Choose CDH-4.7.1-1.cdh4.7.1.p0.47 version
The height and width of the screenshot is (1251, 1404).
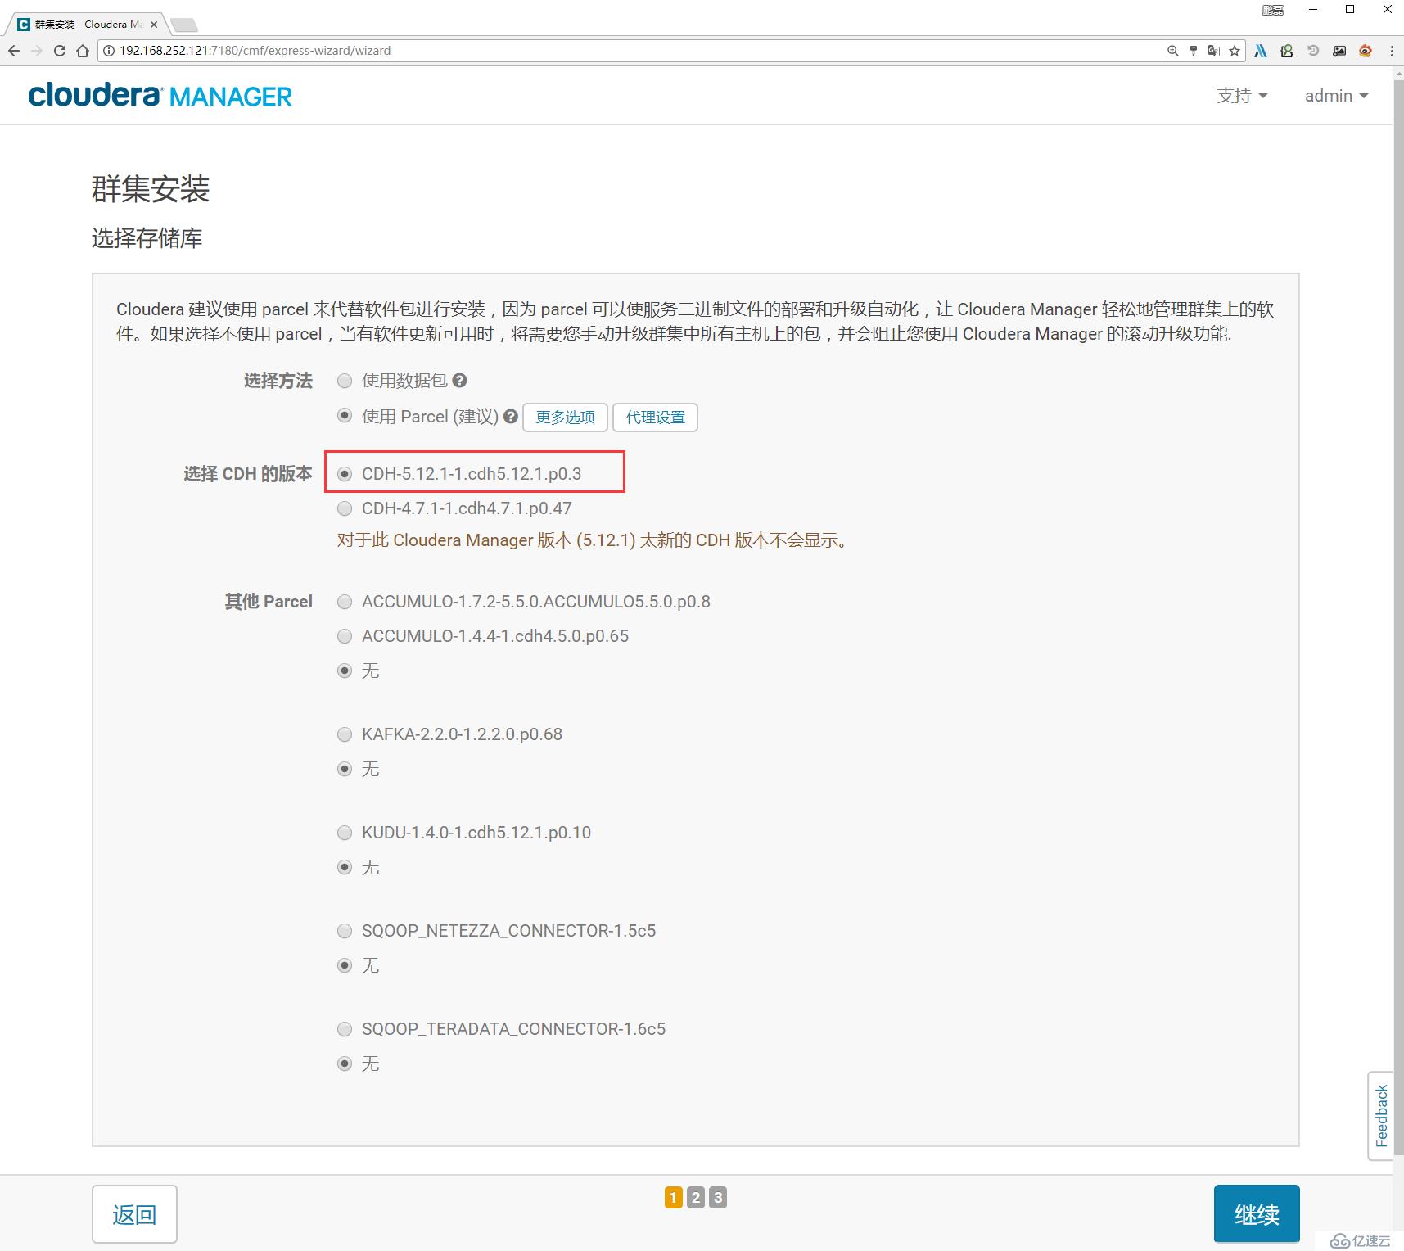[345, 508]
